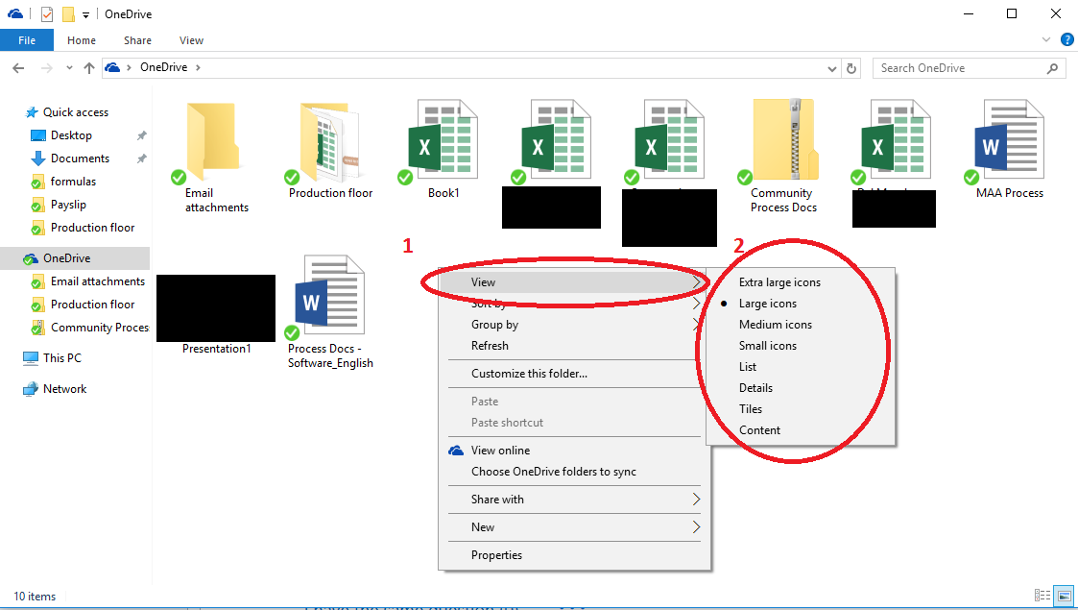Switch to details view using the status bar icon
Image resolution: width=1078 pixels, height=610 pixels.
(x=1042, y=596)
